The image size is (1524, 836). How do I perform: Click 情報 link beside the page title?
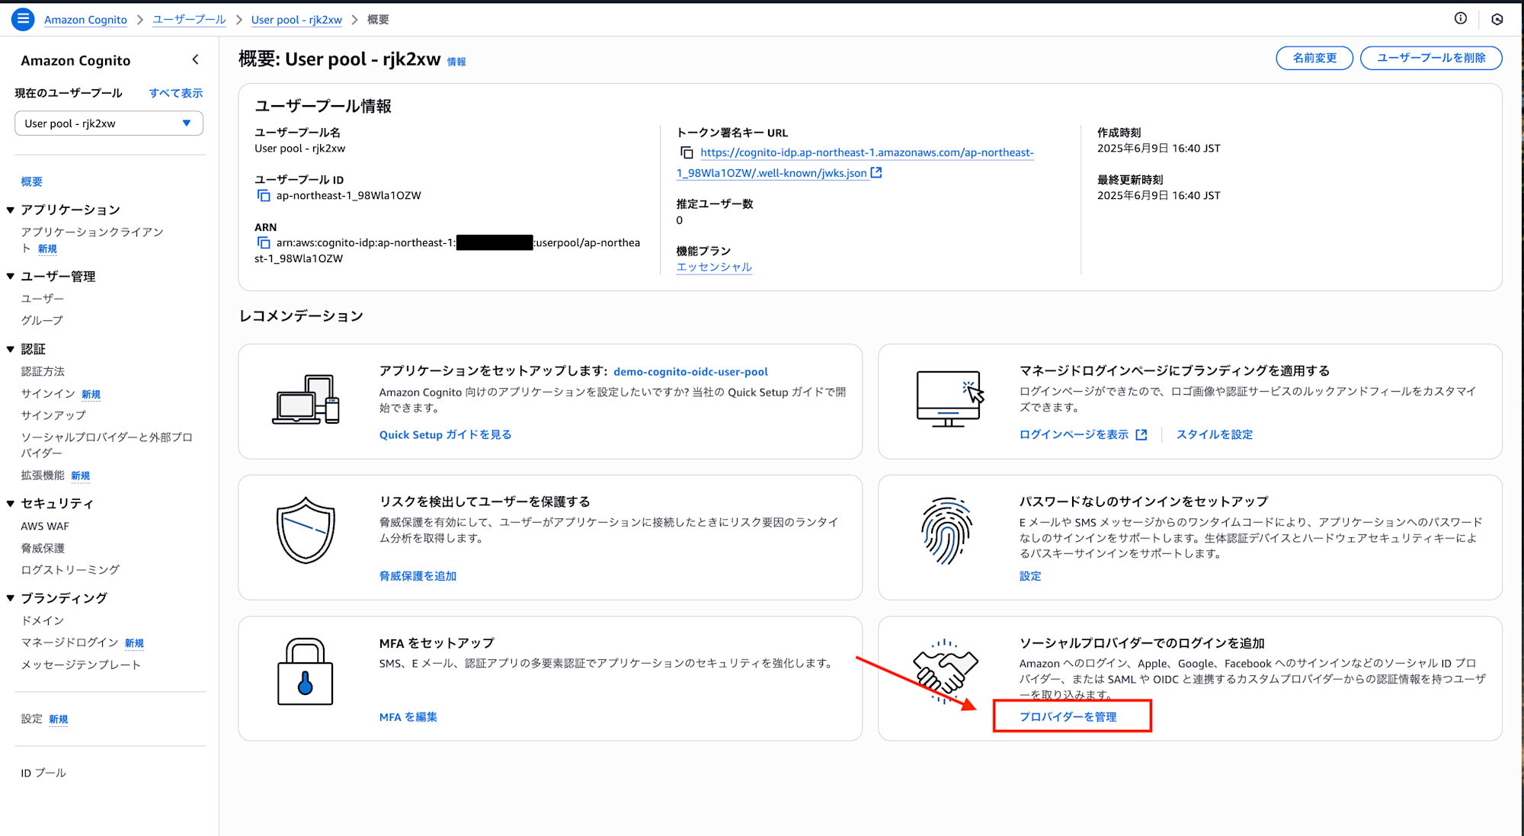click(x=456, y=62)
